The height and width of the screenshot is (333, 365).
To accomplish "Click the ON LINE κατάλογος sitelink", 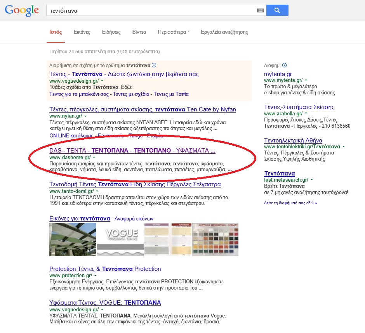I will 71,135.
